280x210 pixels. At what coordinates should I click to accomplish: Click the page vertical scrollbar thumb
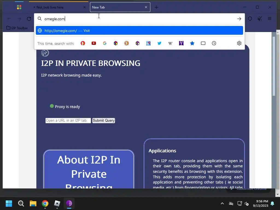pyautogui.click(x=274, y=66)
